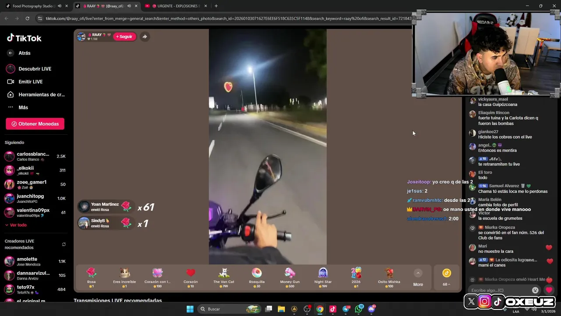View site information icon in address bar
The width and height of the screenshot is (561, 316).
point(40,18)
